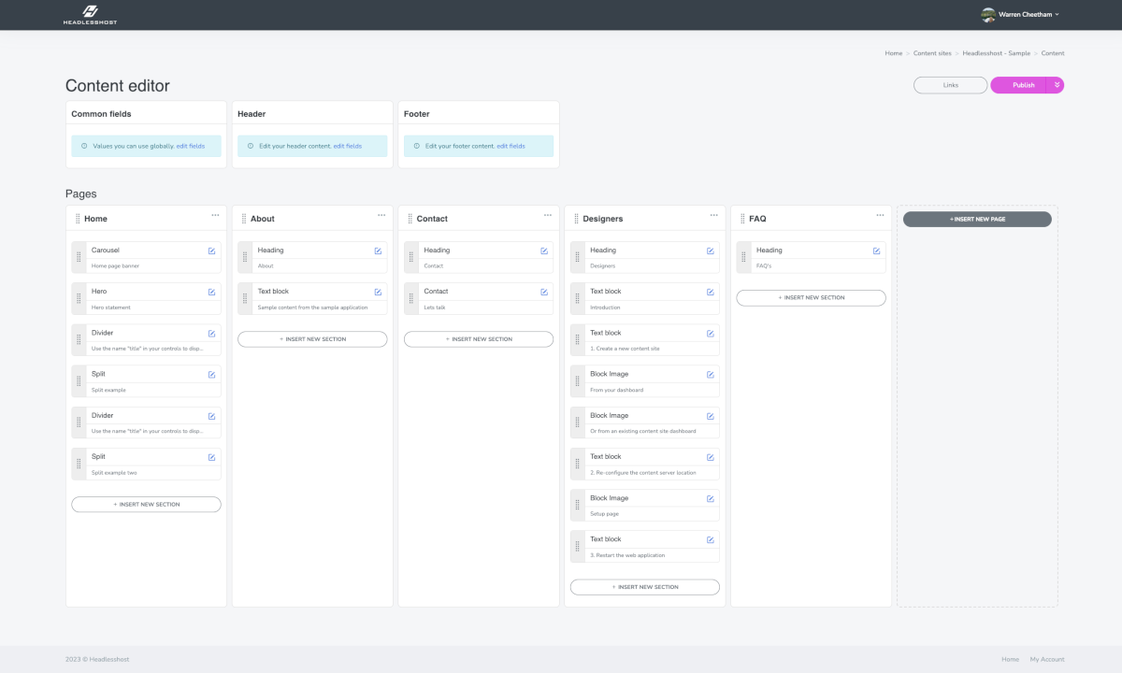Edit the Split example section on Home
The height and width of the screenshot is (673, 1122).
211,373
